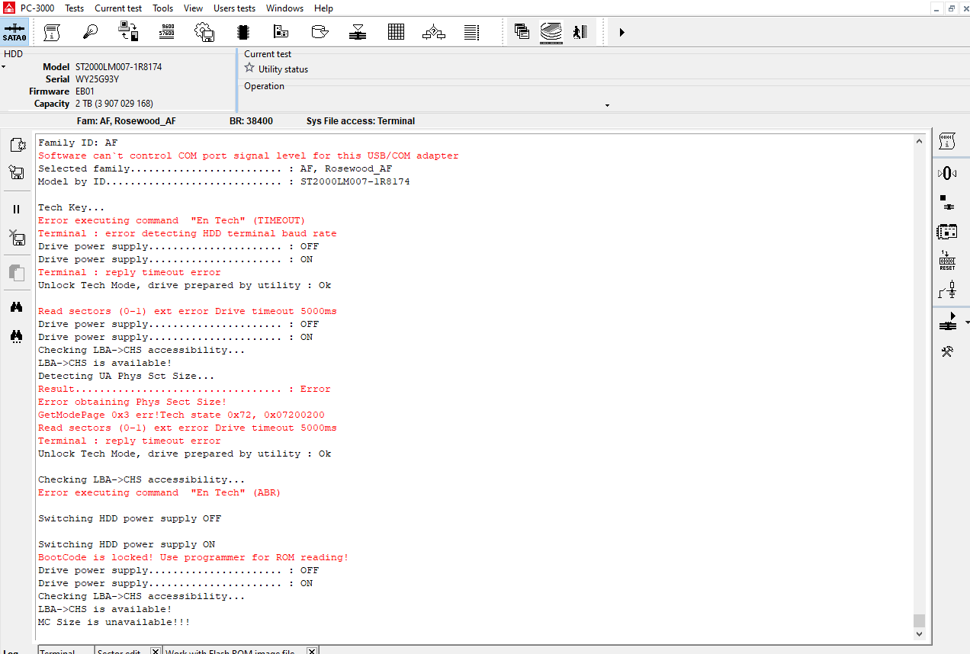Click the Utility status star item
Screen dimensions: 970x654
pyautogui.click(x=276, y=69)
